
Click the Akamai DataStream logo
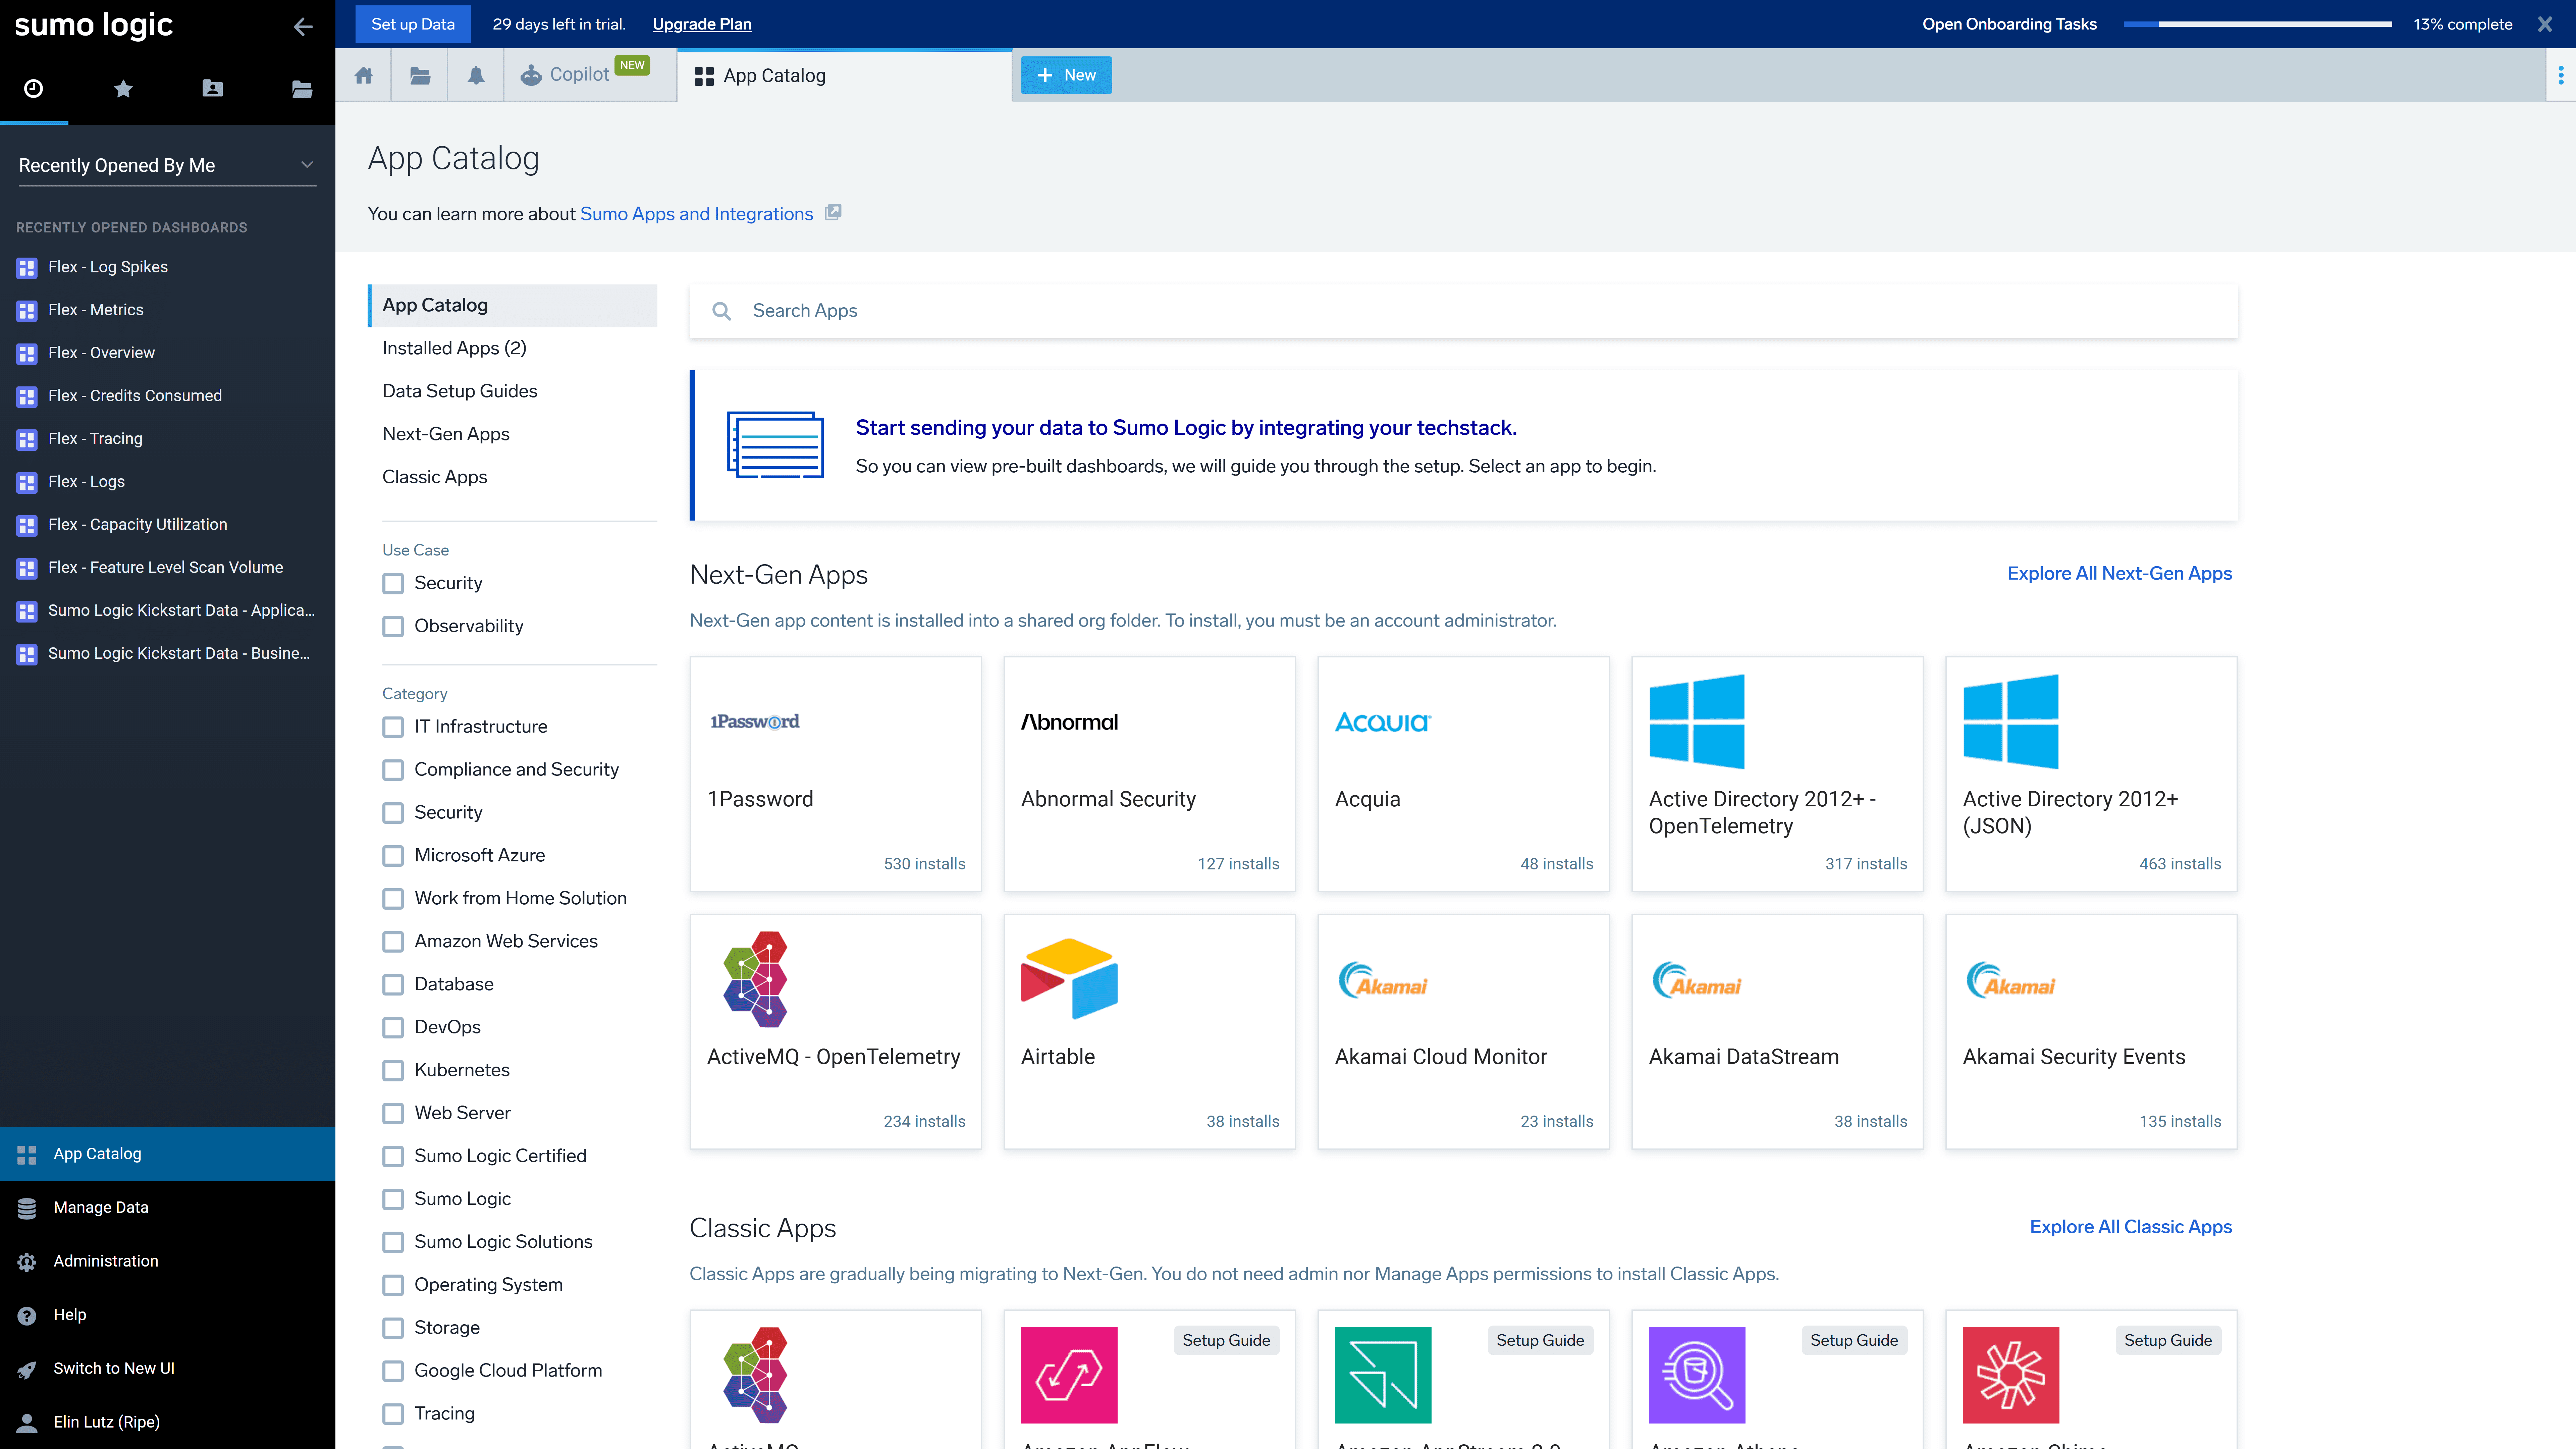1697,980
